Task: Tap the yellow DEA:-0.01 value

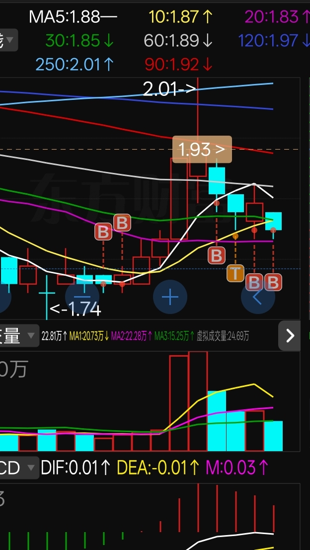Action: click(x=158, y=468)
